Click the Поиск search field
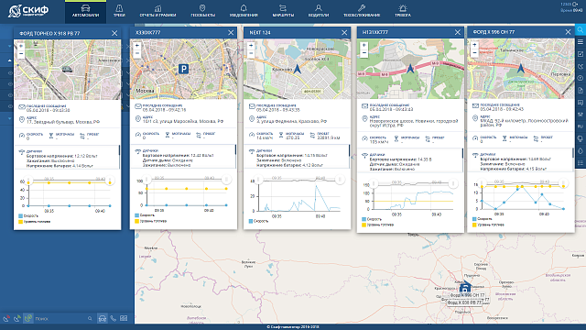Viewport: 586px width, 330px height. 60,318
